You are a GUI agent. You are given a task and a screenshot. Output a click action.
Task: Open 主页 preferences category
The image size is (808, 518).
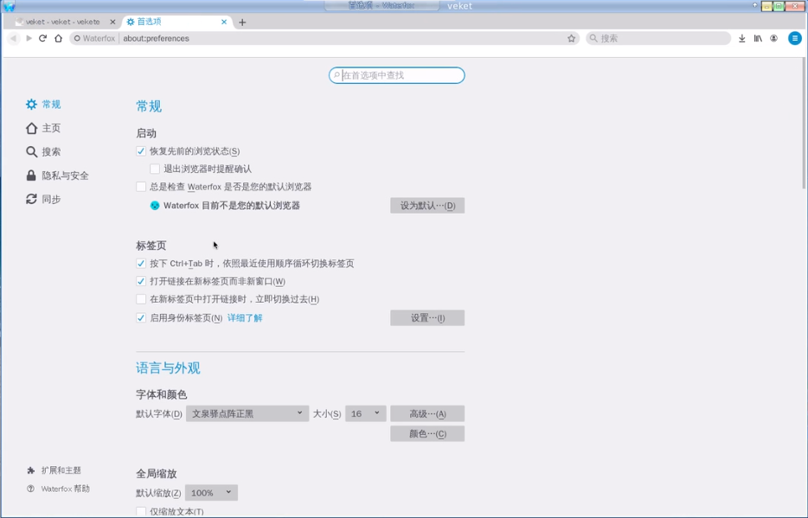click(x=43, y=128)
